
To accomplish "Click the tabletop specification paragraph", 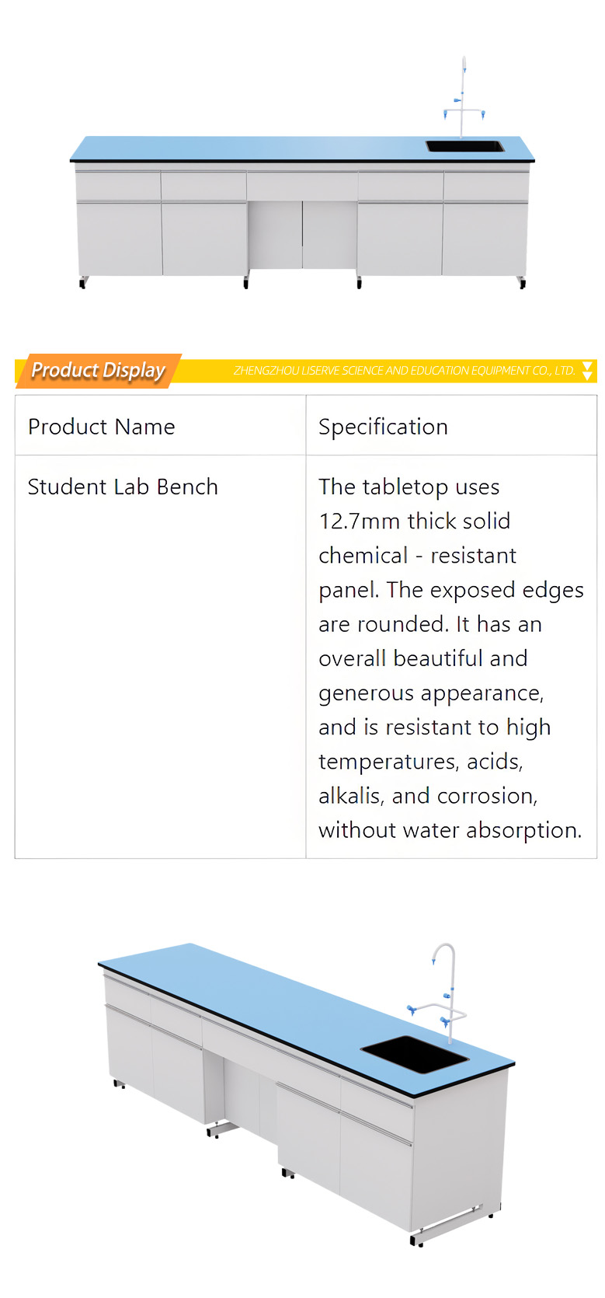I will 450,658.
